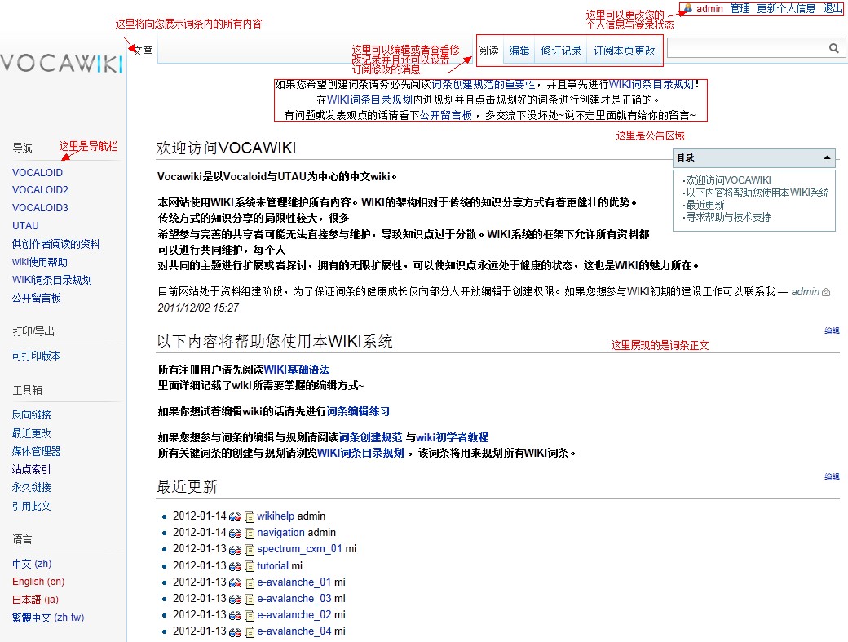Open VOCALOID in the navigation sidebar
This screenshot has width=848, height=642.
tap(38, 173)
